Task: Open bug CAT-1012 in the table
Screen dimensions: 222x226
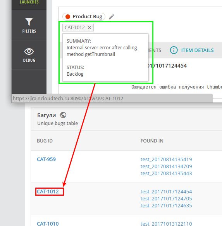Action: pyautogui.click(x=48, y=191)
